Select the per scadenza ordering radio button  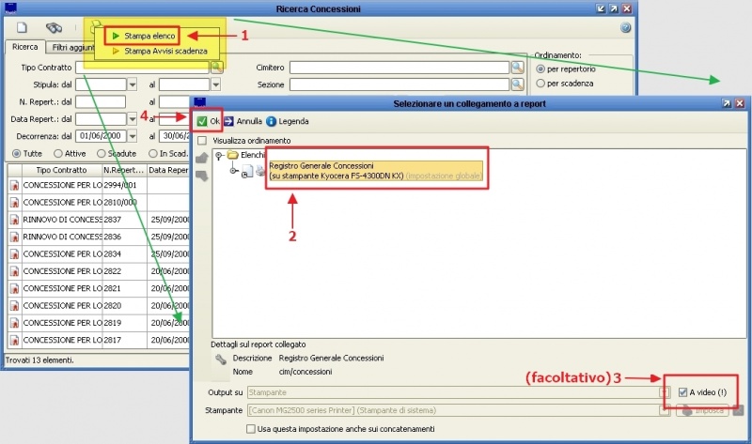pos(540,84)
